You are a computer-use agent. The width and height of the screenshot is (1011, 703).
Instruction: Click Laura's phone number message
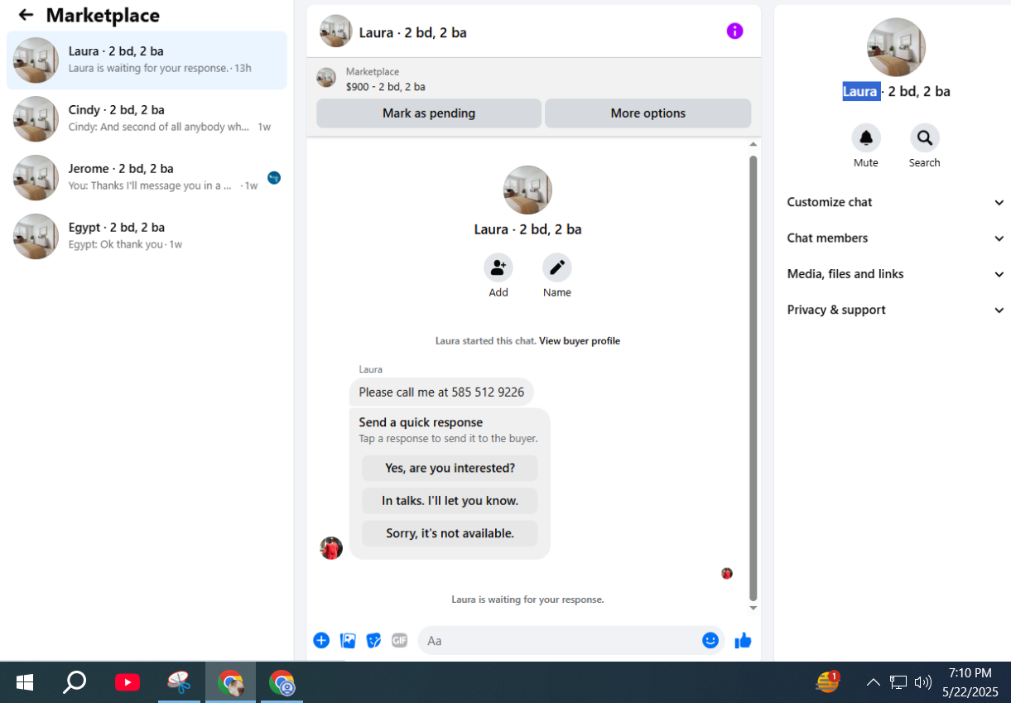click(441, 392)
